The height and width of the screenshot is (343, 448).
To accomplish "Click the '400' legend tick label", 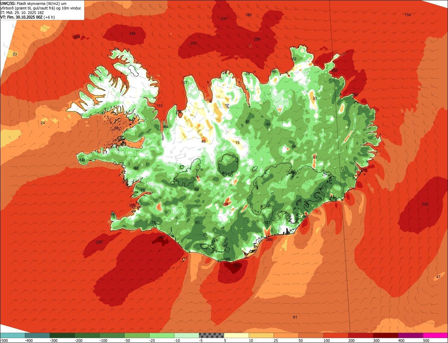I will [x=401, y=340].
